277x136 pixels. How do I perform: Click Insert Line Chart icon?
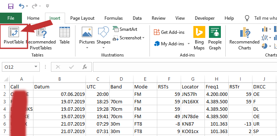(265, 38)
